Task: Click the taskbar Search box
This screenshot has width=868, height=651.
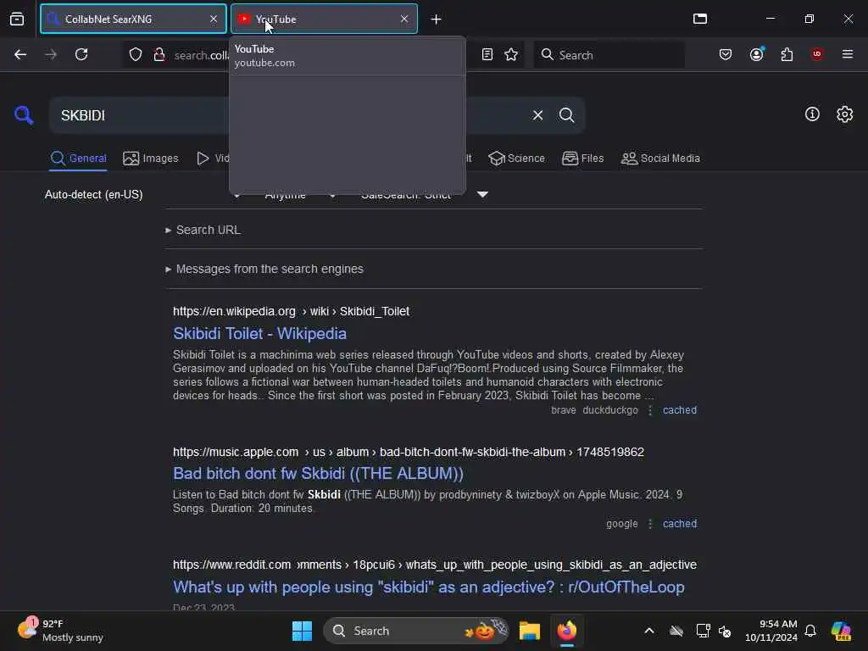Action: coord(416,631)
